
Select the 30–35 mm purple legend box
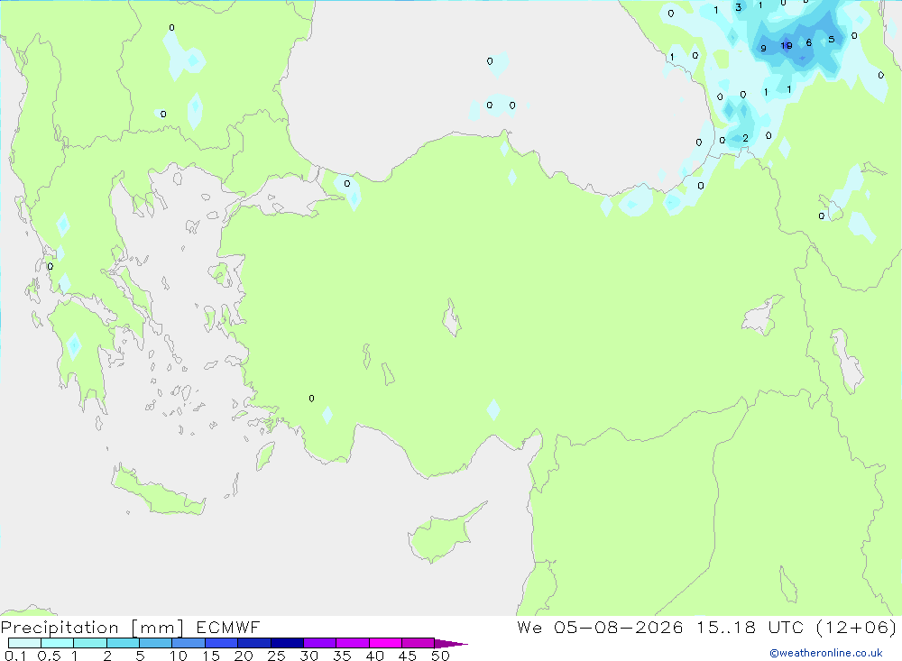[x=320, y=643]
